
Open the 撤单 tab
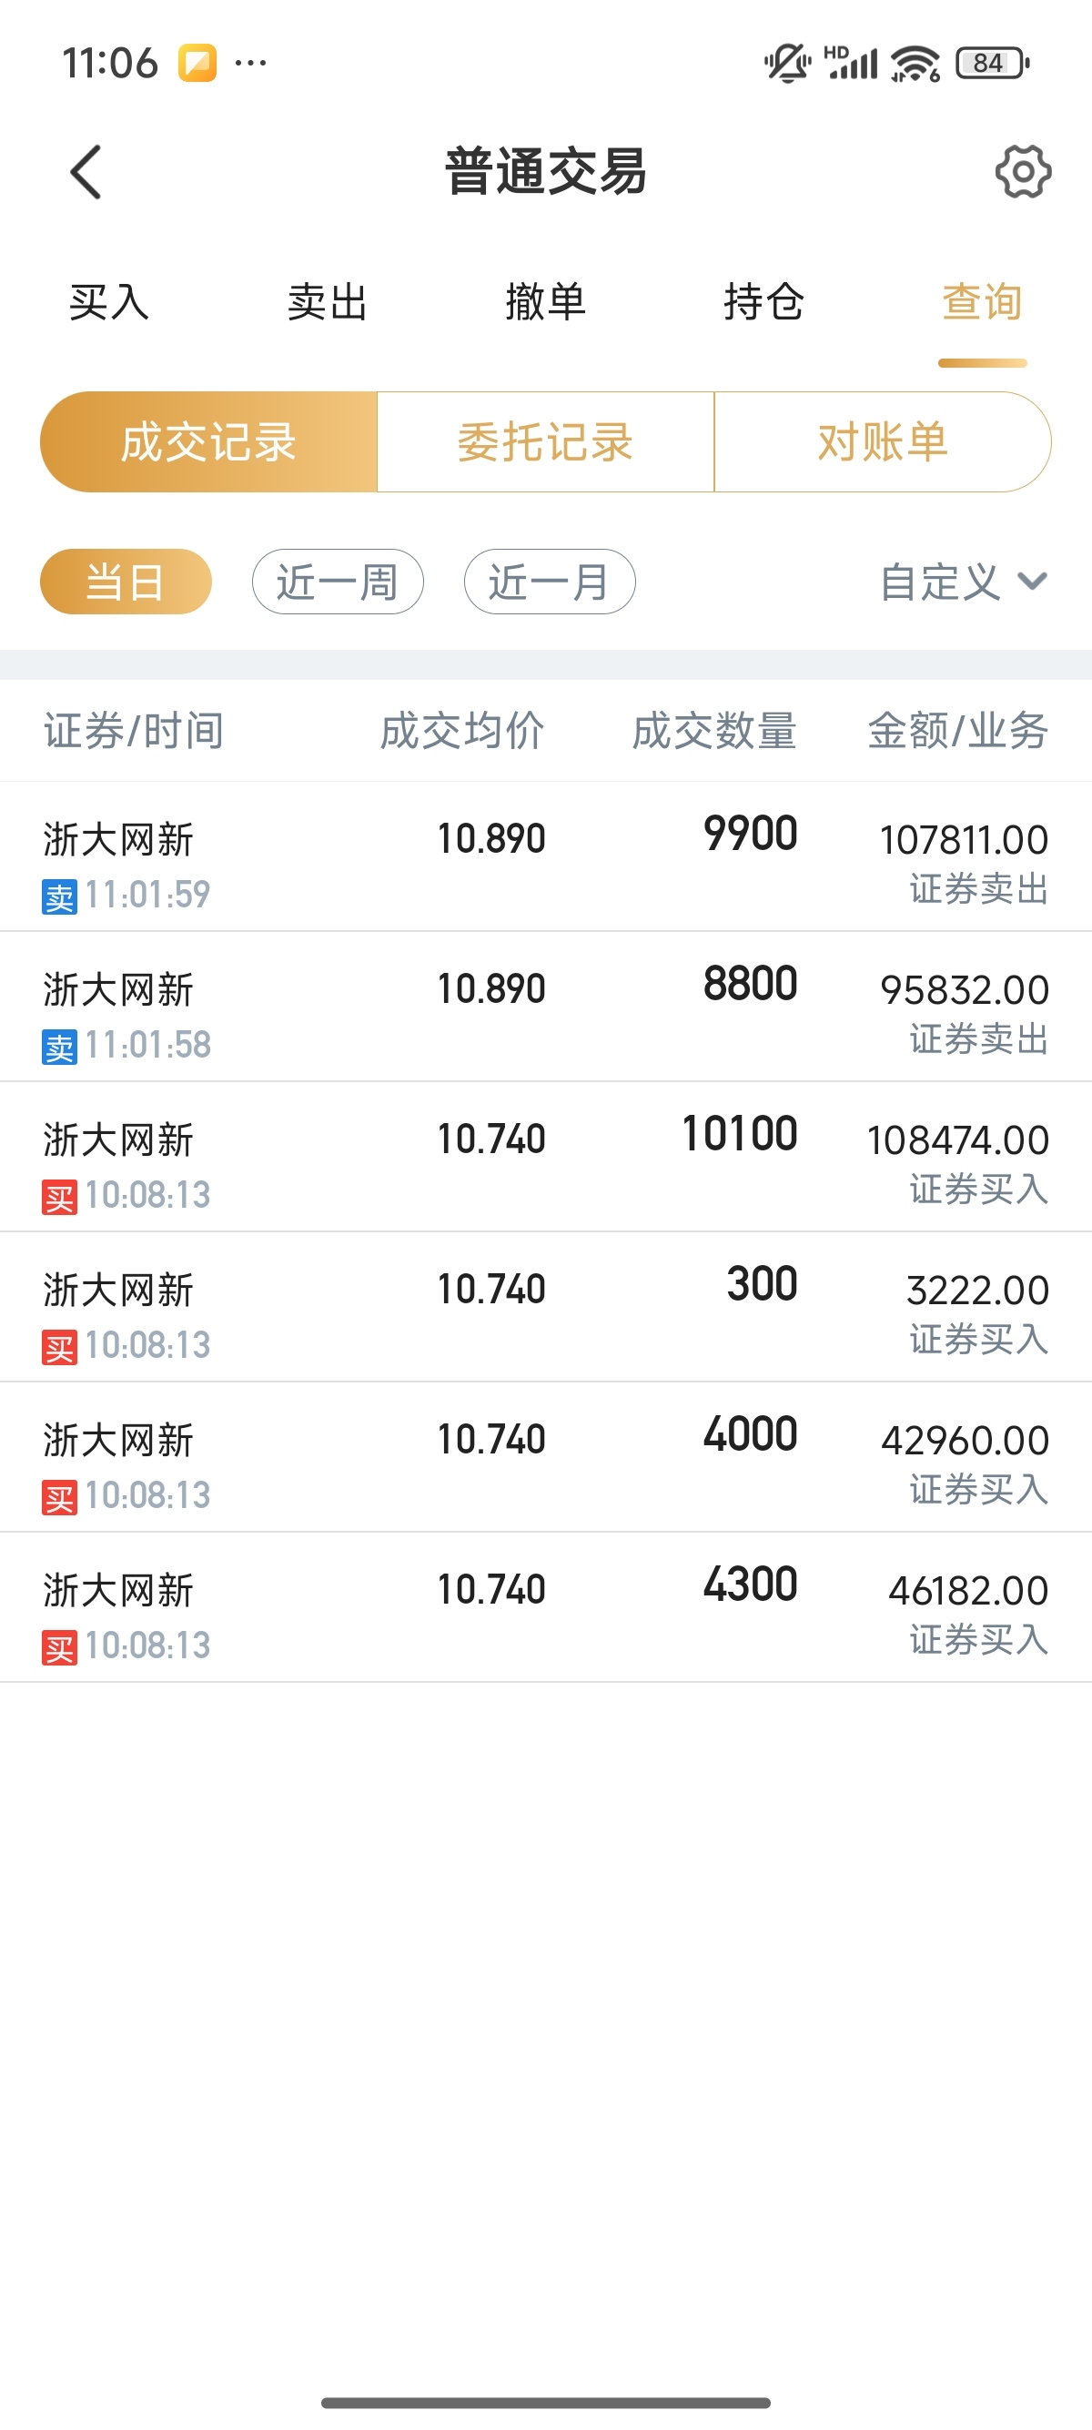[545, 303]
